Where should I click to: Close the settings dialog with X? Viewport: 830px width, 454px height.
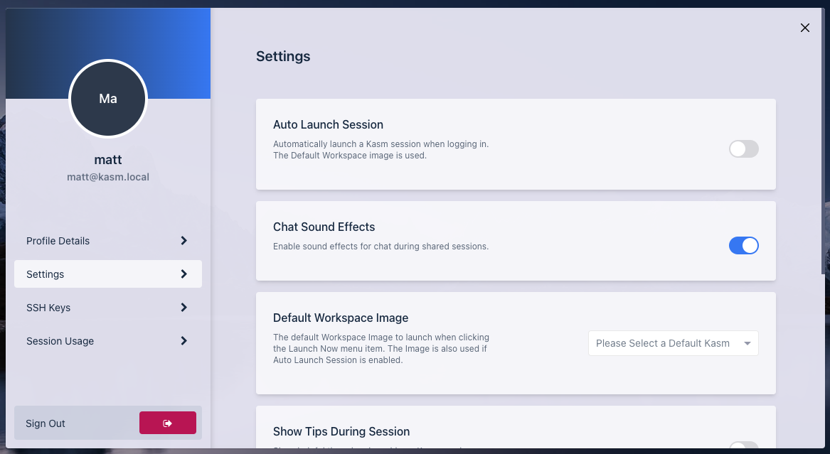pos(805,28)
